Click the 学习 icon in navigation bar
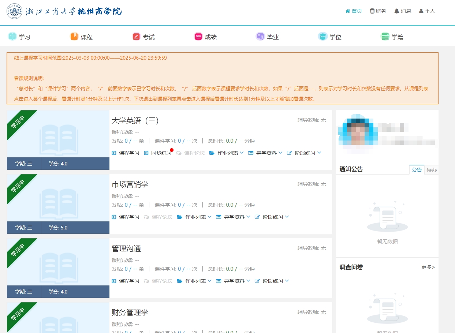This screenshot has height=333, width=455. 12,37
